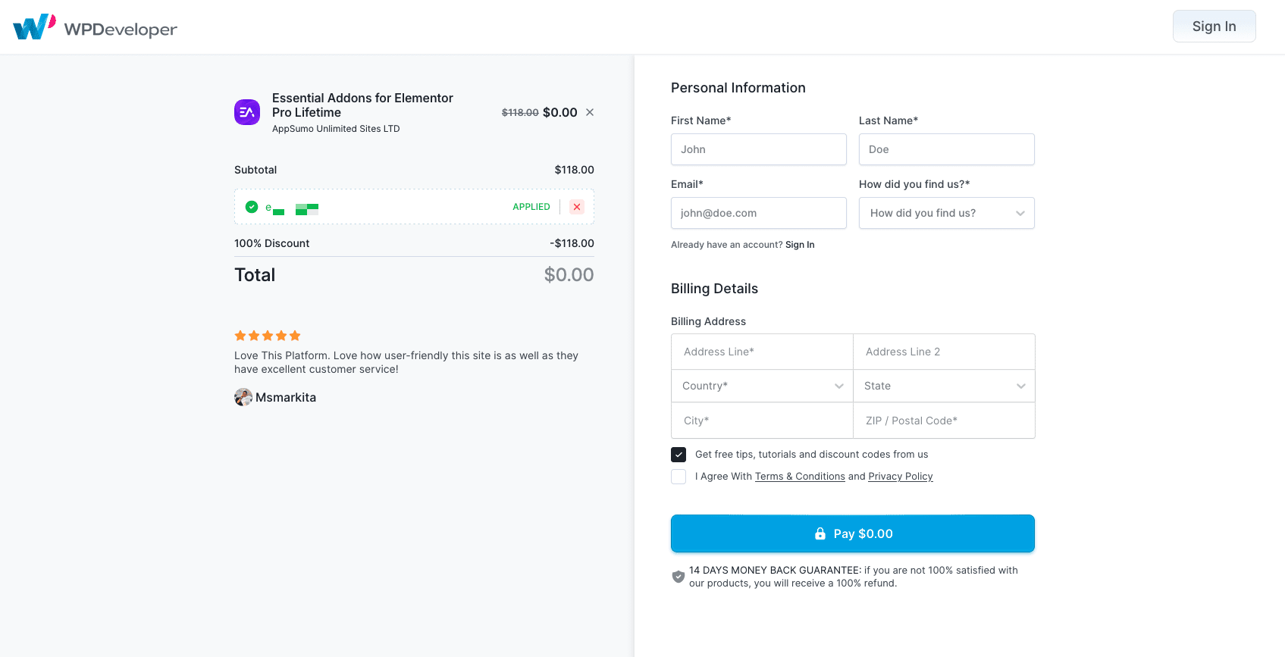Follow Sign In link below email
Viewport: 1285px width, 657px height.
click(800, 245)
